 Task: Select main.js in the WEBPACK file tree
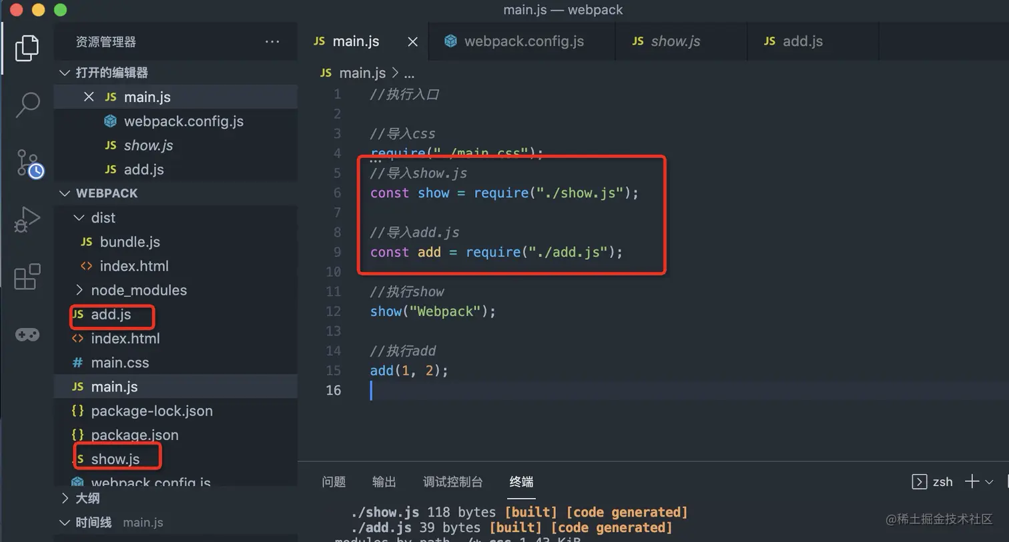[176, 387]
